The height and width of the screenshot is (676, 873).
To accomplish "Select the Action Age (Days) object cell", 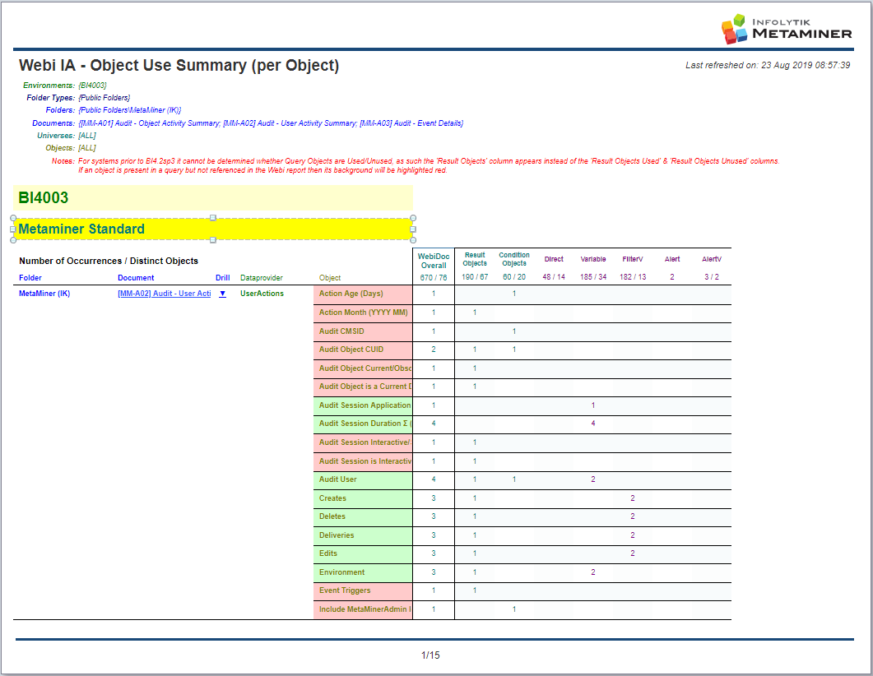I will [363, 294].
